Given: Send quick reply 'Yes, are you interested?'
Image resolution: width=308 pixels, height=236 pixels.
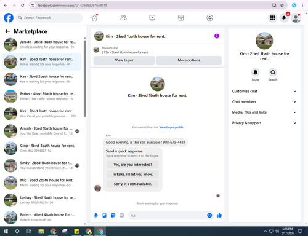Looking at the screenshot, I should click(x=132, y=165).
